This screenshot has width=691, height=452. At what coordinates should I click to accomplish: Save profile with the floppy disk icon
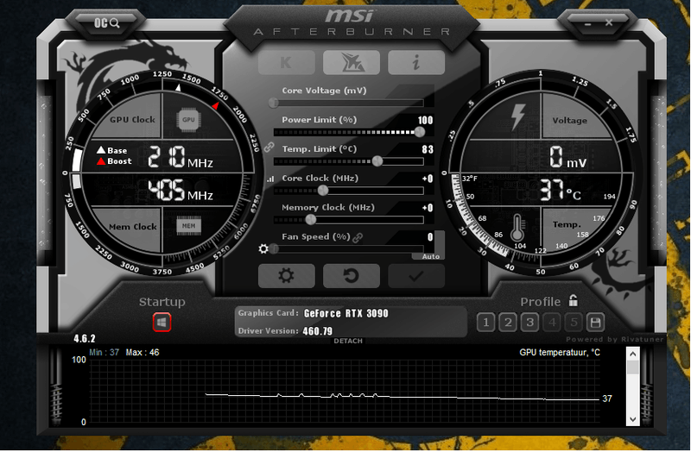pyautogui.click(x=595, y=323)
